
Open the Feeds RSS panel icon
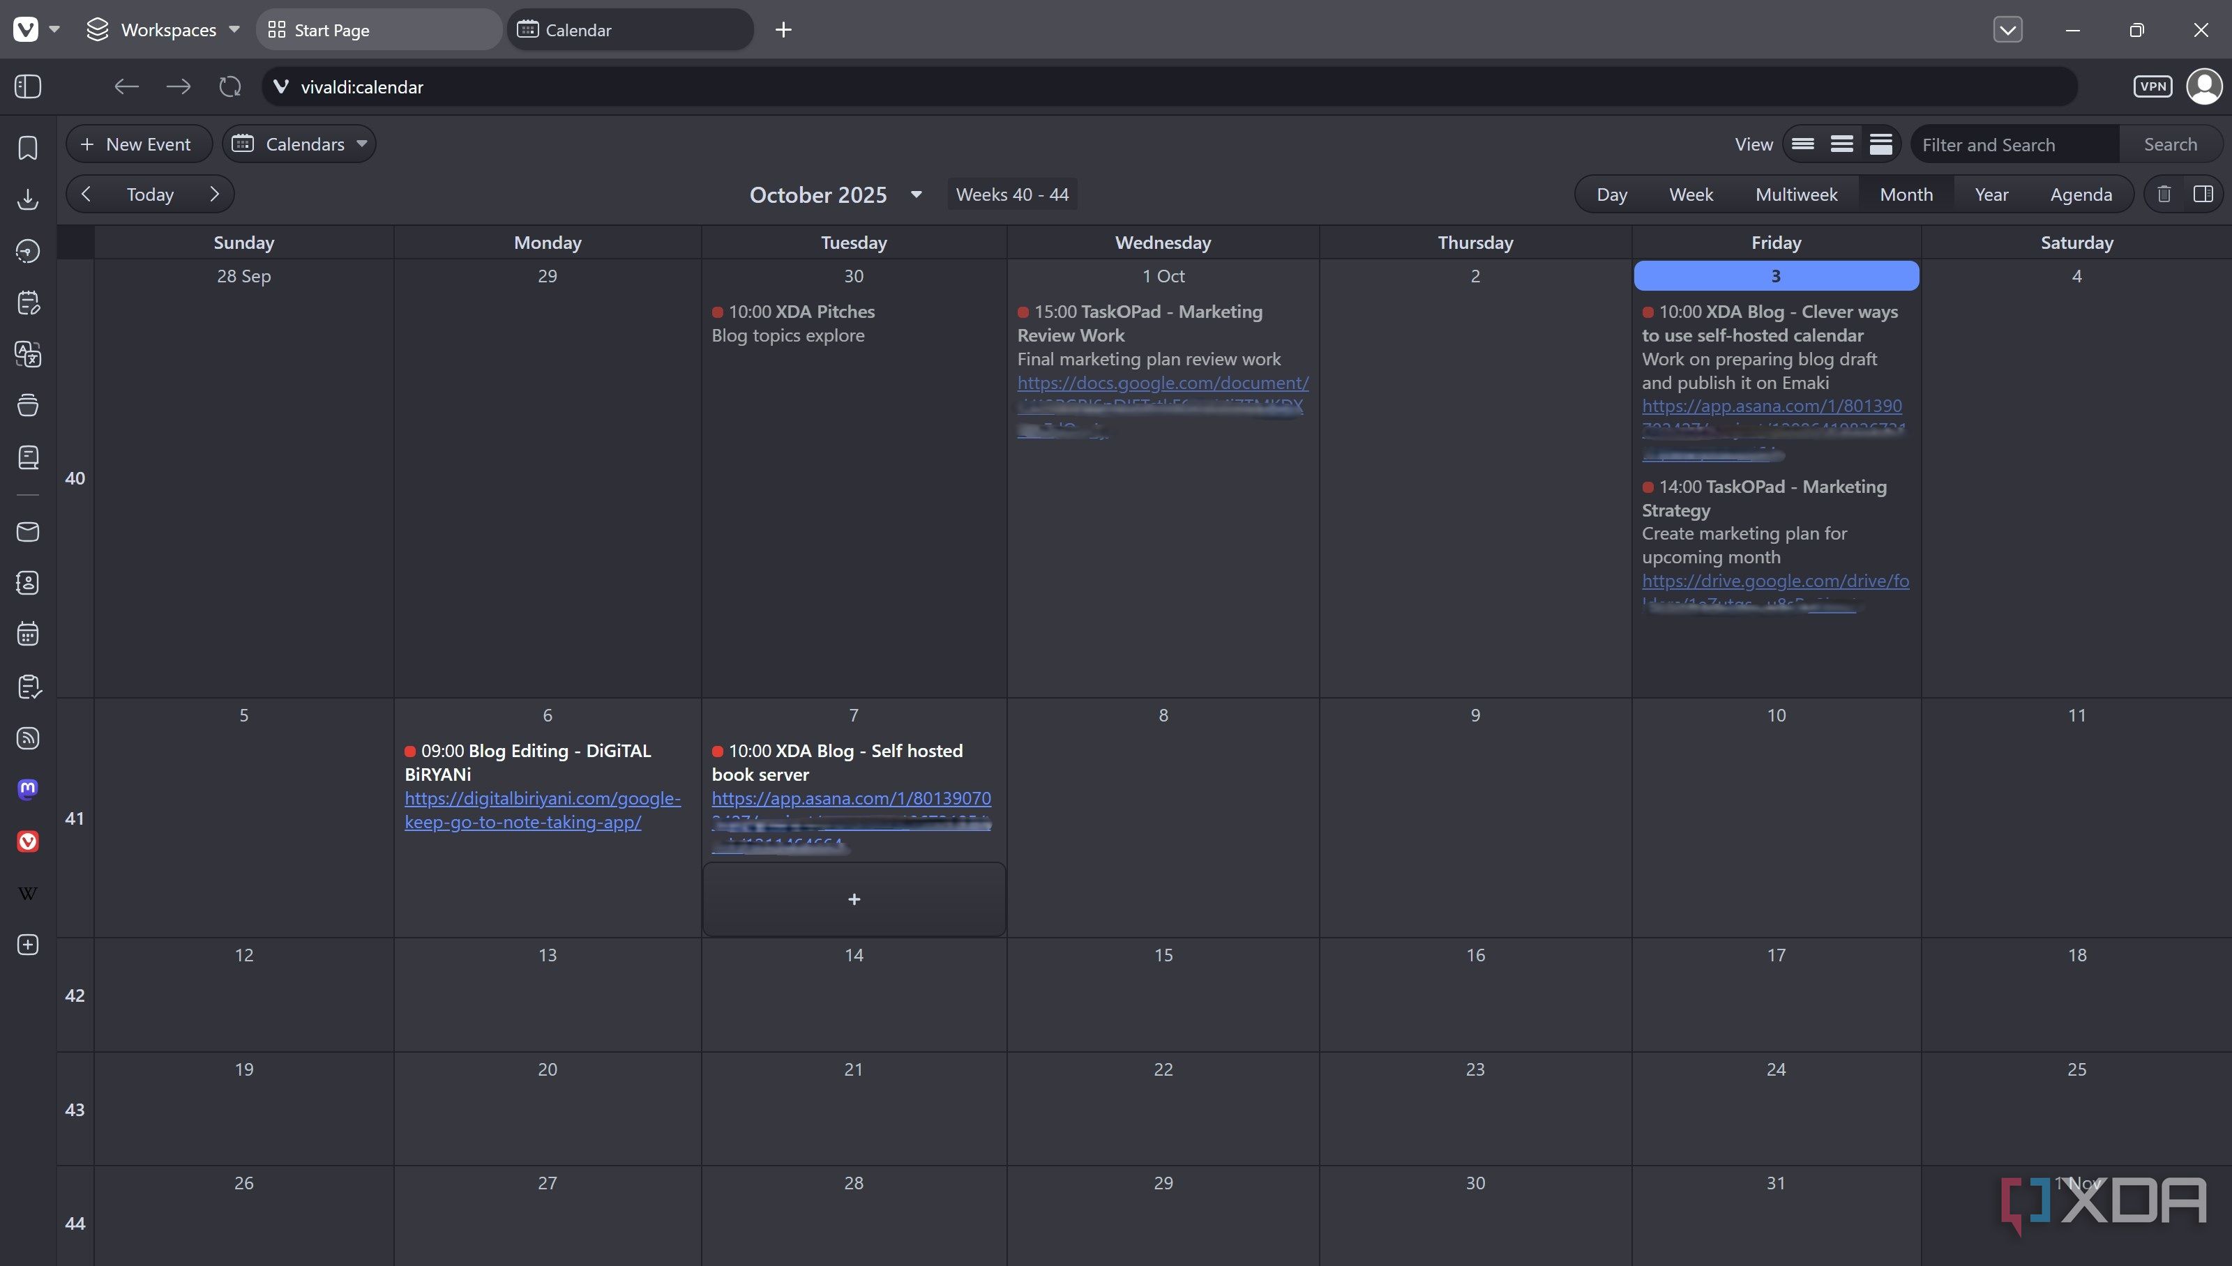pyautogui.click(x=28, y=738)
